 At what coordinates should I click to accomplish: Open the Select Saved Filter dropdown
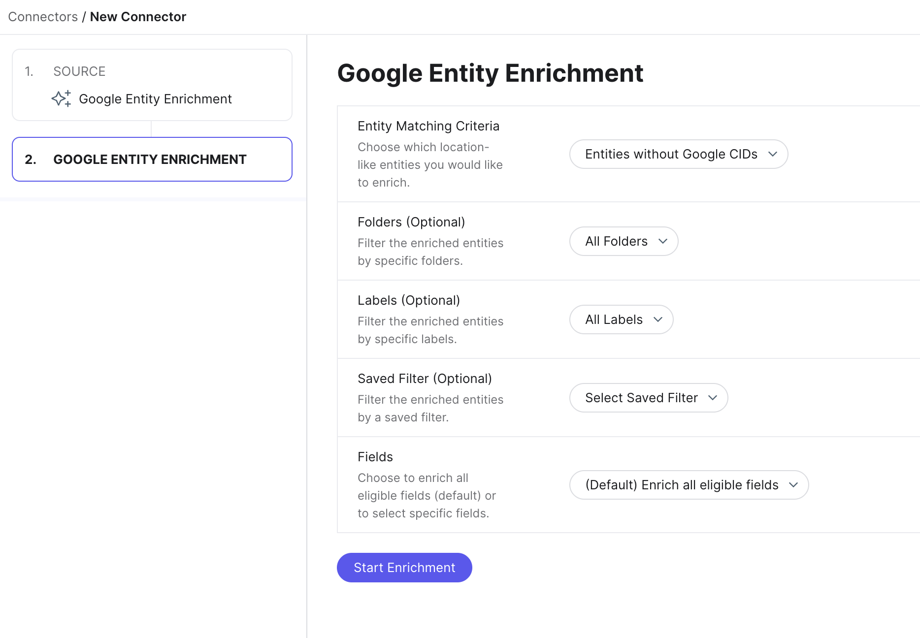(x=649, y=398)
